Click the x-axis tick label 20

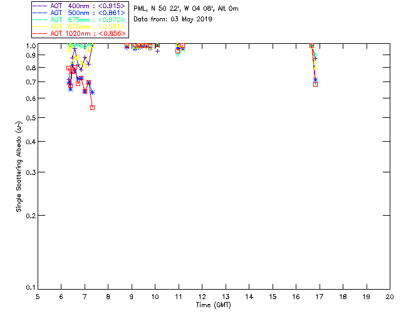click(x=390, y=297)
